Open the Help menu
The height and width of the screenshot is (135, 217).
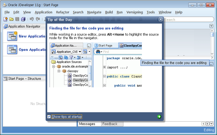179,12
